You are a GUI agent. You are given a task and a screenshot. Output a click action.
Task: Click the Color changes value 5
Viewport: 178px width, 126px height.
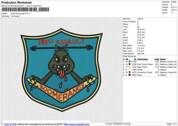[x=138, y=21]
